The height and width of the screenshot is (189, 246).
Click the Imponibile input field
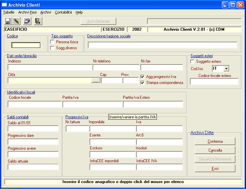[x=113, y=129]
